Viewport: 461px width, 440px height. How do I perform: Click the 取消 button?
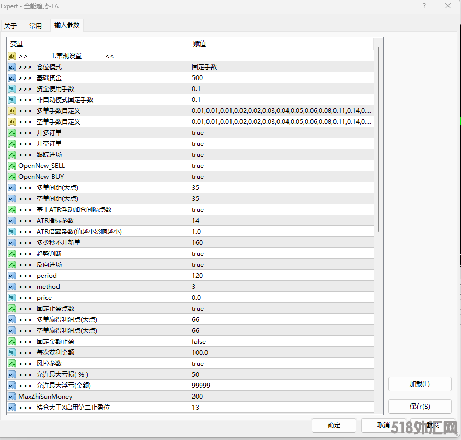pyautogui.click(x=384, y=425)
